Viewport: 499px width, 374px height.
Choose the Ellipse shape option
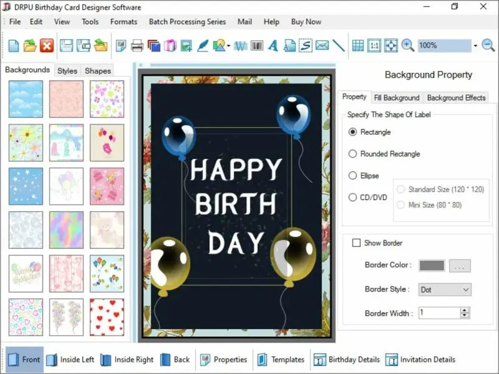(352, 176)
